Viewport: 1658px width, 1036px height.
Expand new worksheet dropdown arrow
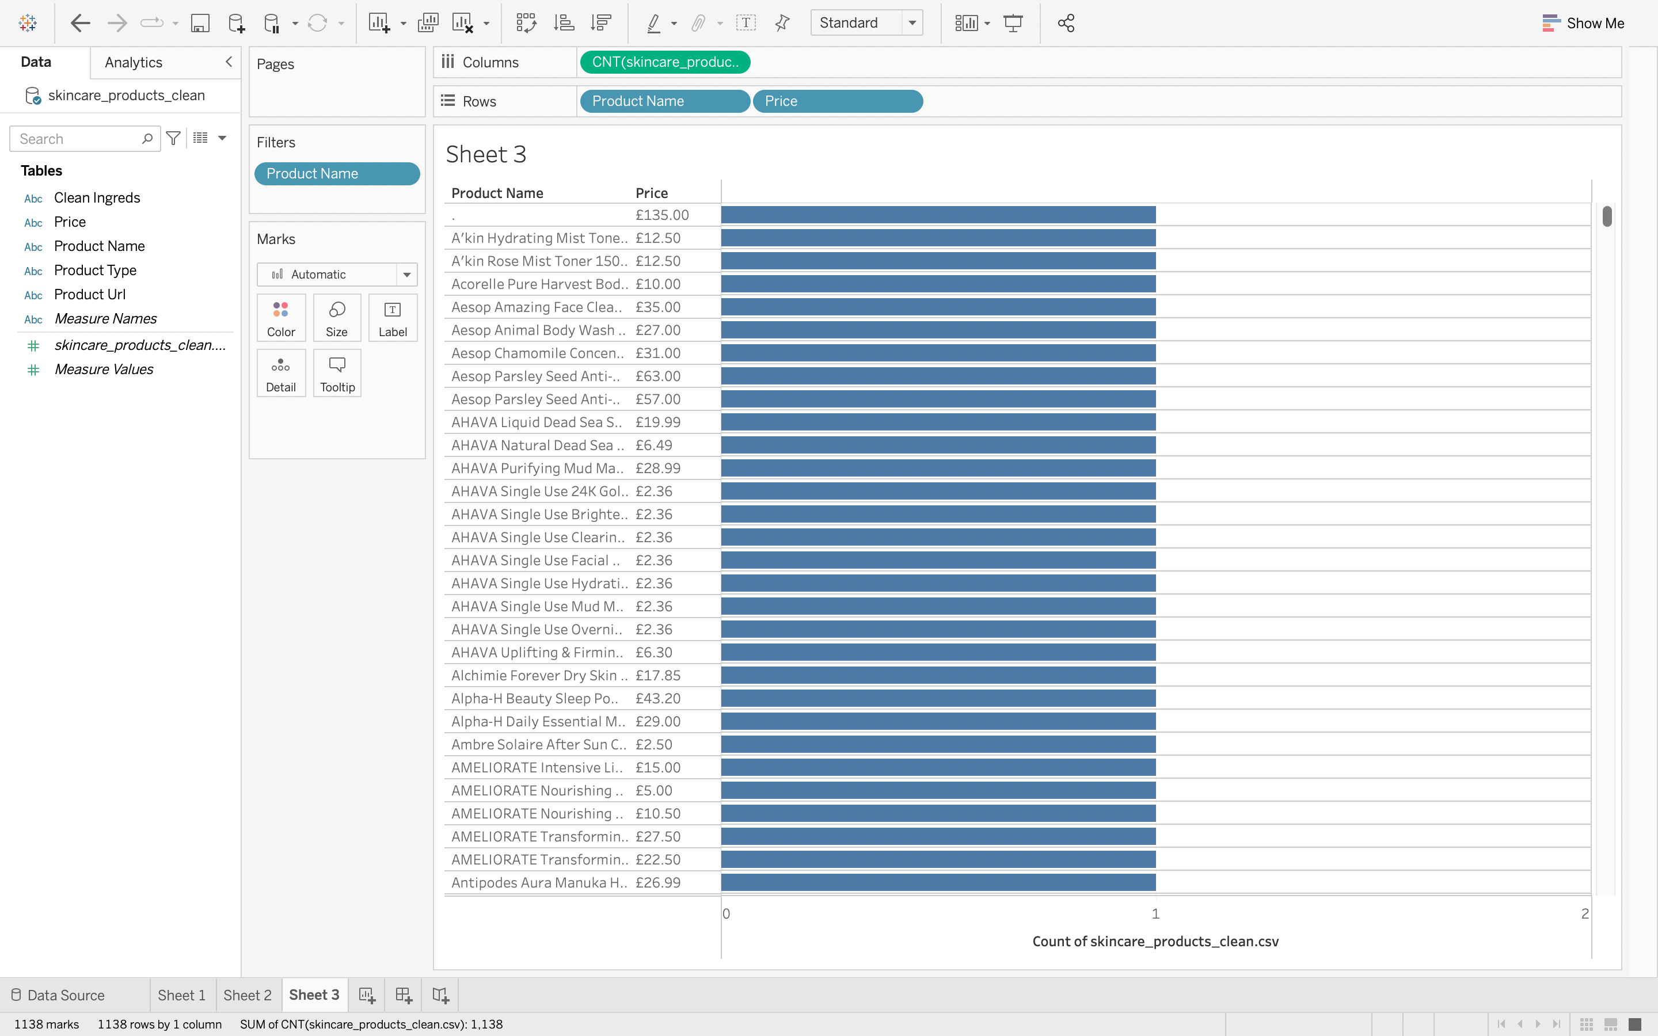(x=403, y=23)
